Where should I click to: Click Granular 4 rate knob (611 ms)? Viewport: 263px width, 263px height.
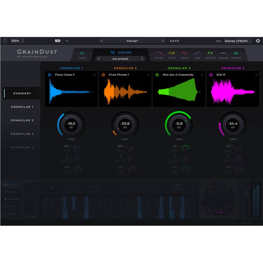(x=239, y=149)
